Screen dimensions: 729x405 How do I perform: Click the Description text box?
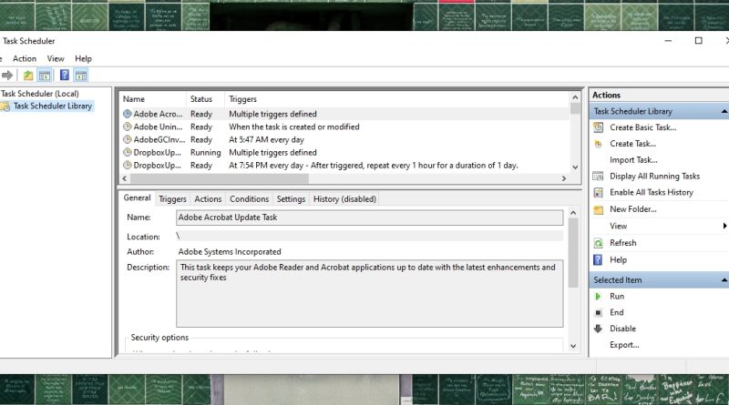370,294
